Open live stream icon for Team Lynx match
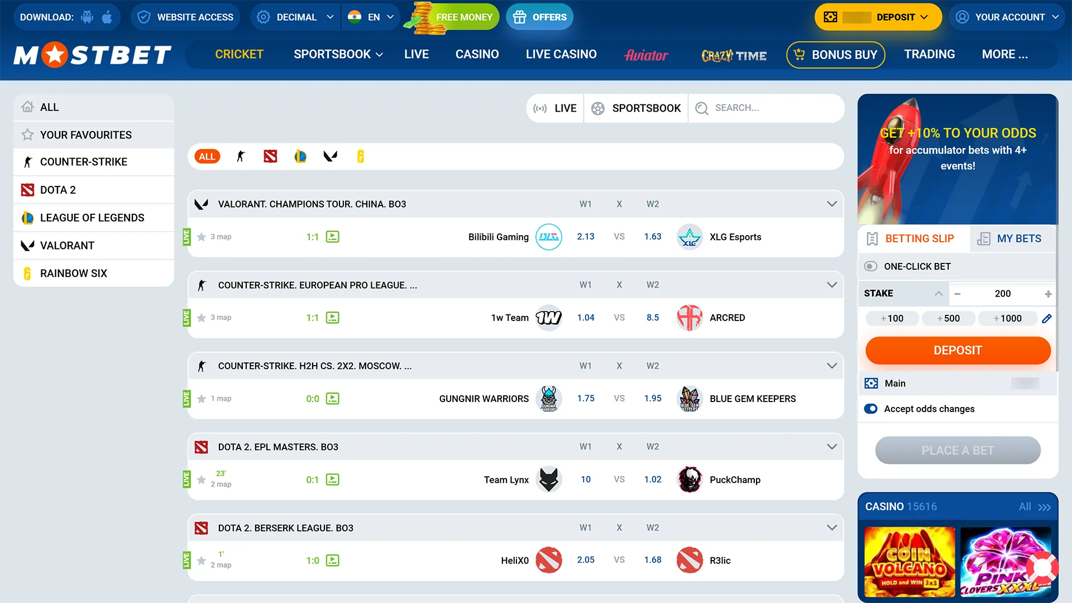1072x603 pixels. pyautogui.click(x=333, y=480)
